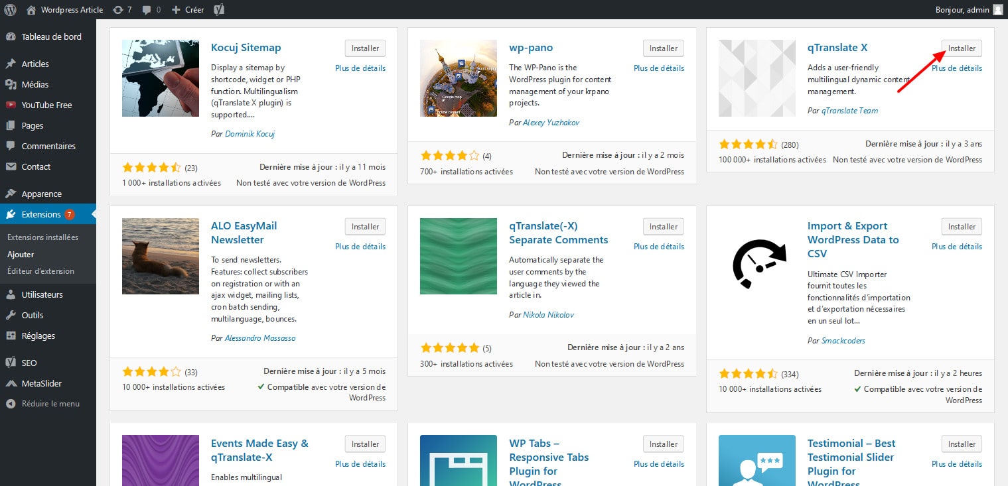Visit site via home icon
1008x486 pixels.
click(31, 10)
